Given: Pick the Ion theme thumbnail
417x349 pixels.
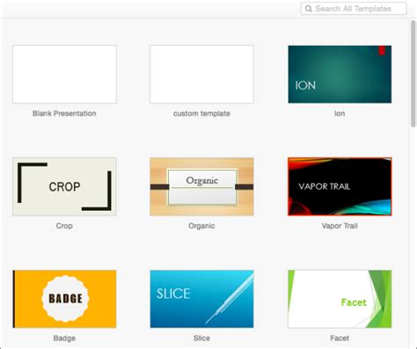Looking at the screenshot, I should [340, 74].
